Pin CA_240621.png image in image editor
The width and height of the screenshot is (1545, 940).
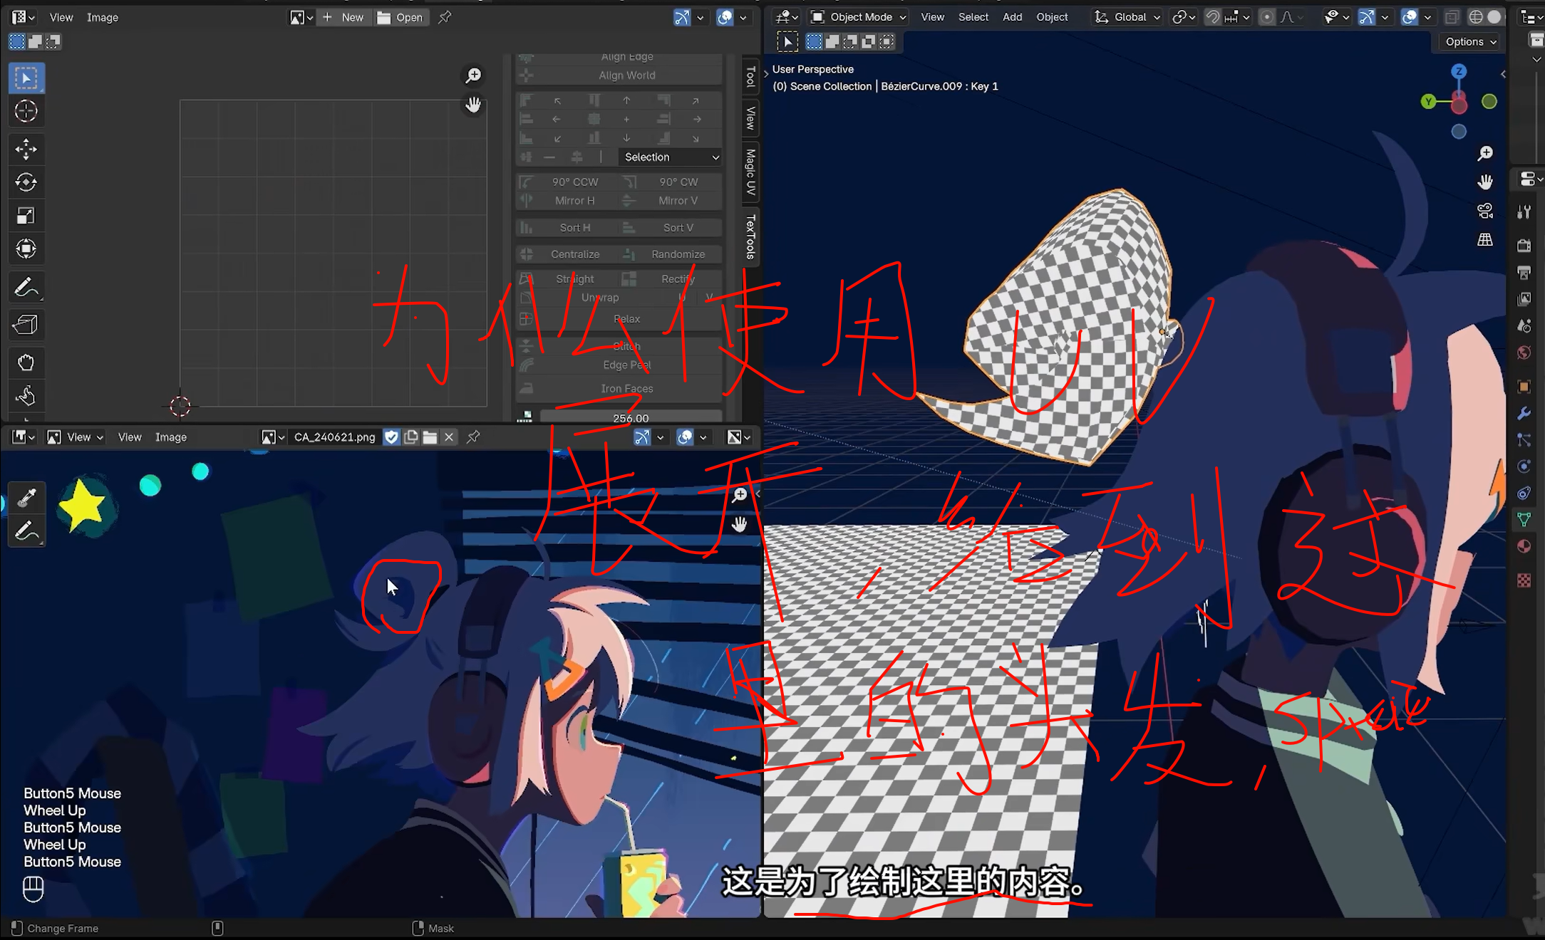click(473, 437)
